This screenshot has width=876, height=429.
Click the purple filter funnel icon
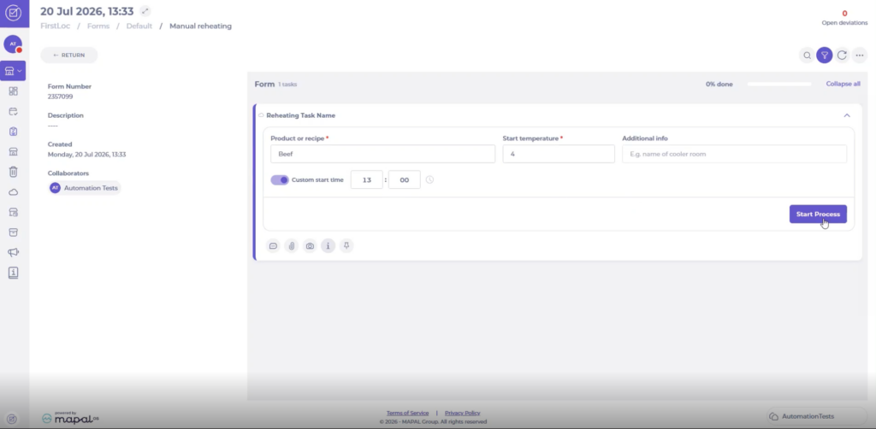(x=824, y=56)
